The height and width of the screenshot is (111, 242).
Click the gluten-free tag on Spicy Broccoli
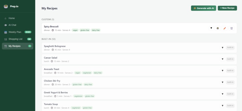[x=85, y=30]
